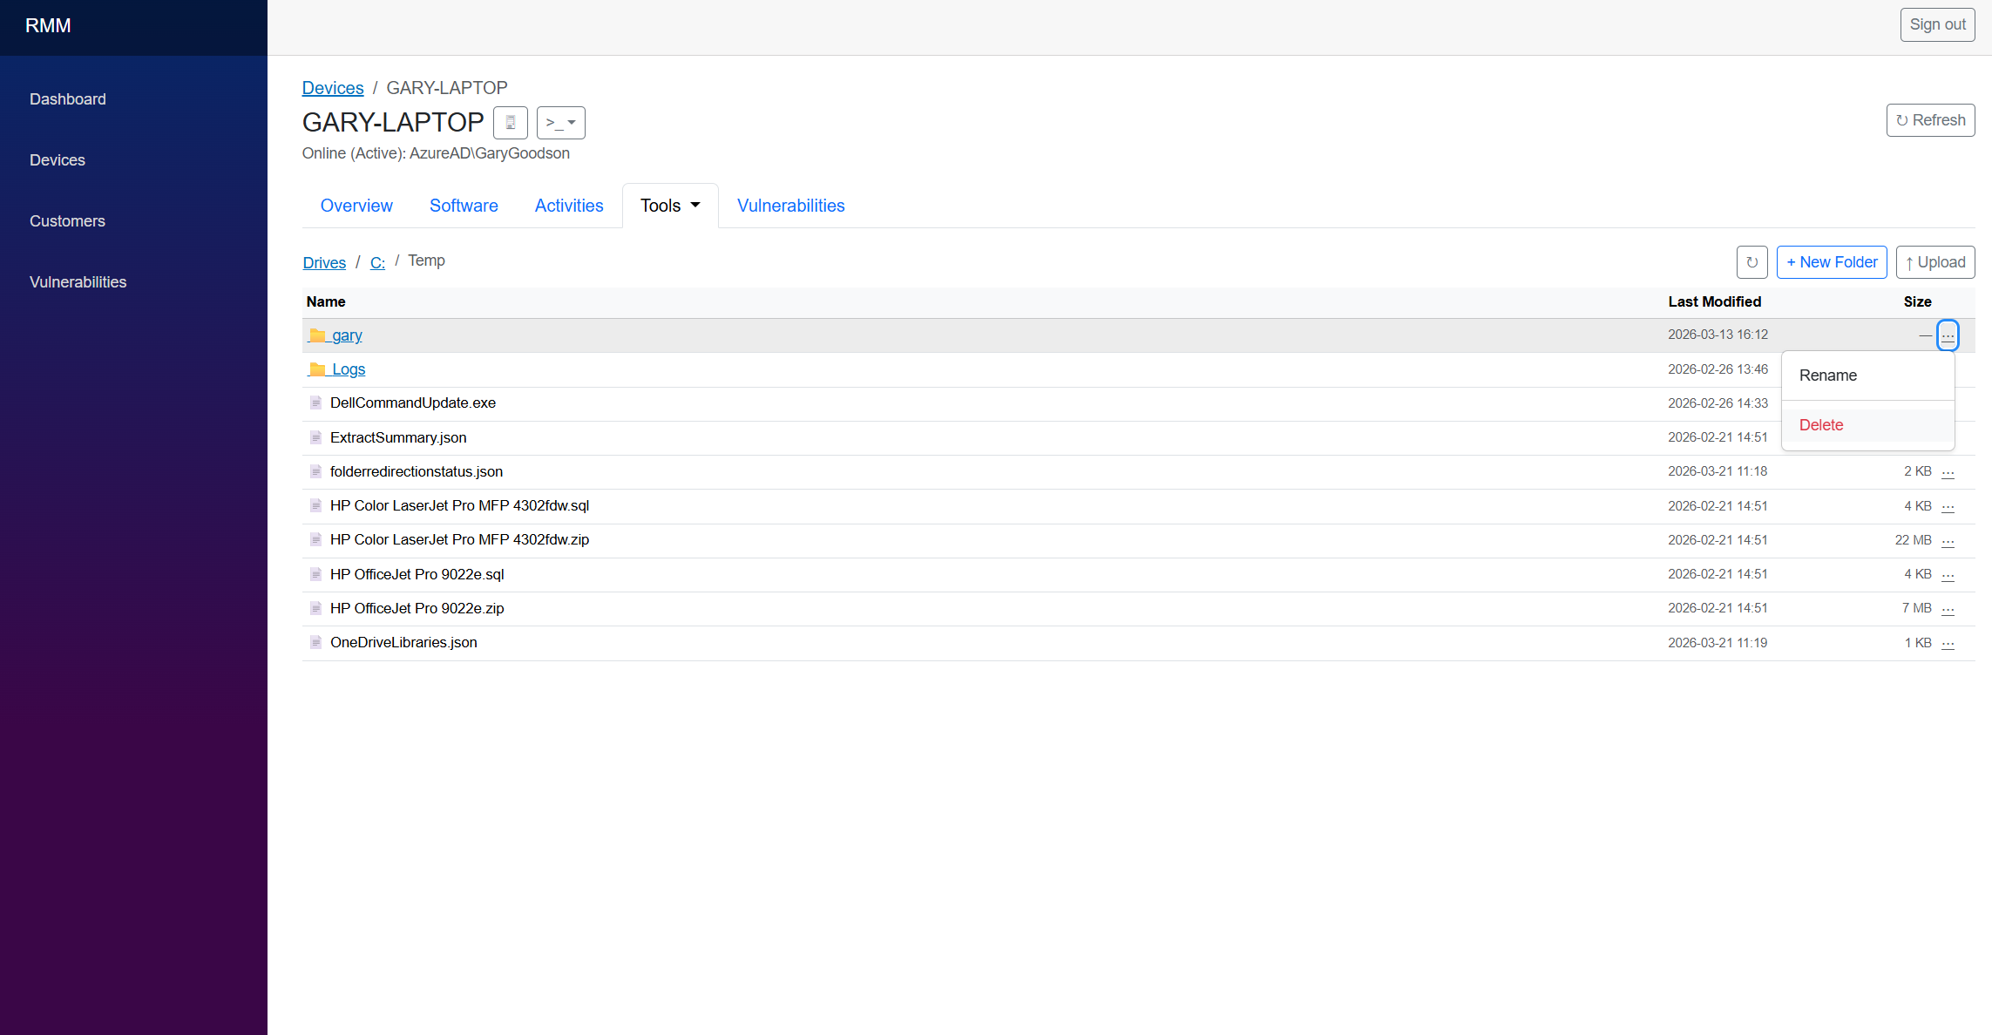Open the ellipsis menu for HP Color LaserJet Pro MFP 4302fdw.zip
Screen dimensions: 1992x1035
click(1948, 540)
